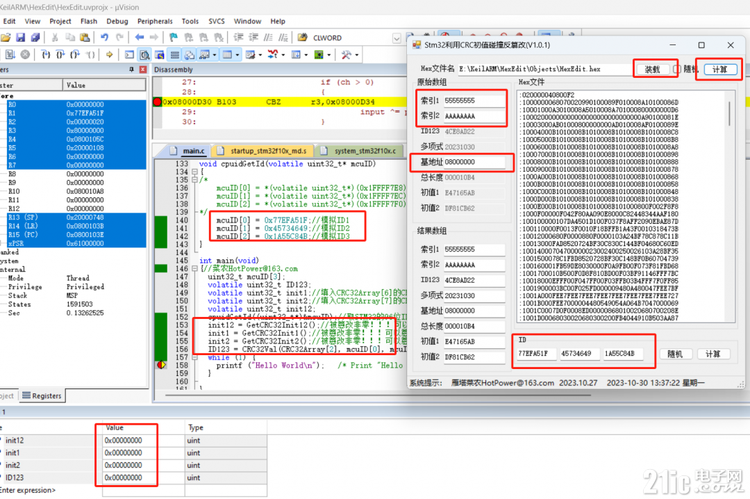Open the Toolbox dropdown arrow
The height and width of the screenshot is (499, 750).
pyautogui.click(x=356, y=55)
